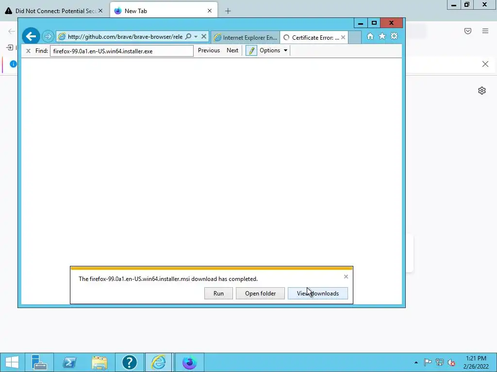This screenshot has width=497, height=372.
Task: Close the Firefox info notification bar
Action: [485, 64]
